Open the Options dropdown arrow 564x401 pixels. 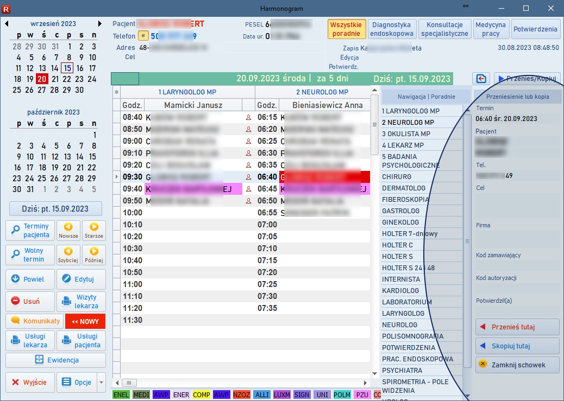[101, 383]
